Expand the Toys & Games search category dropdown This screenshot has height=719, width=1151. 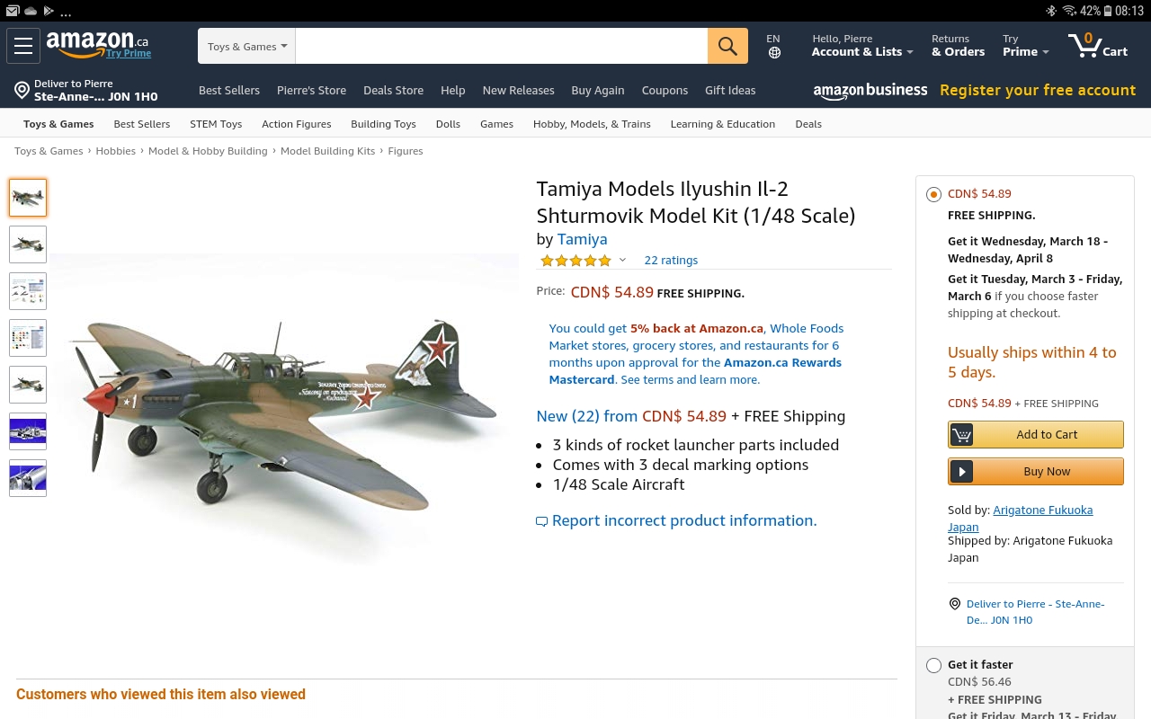pyautogui.click(x=247, y=47)
